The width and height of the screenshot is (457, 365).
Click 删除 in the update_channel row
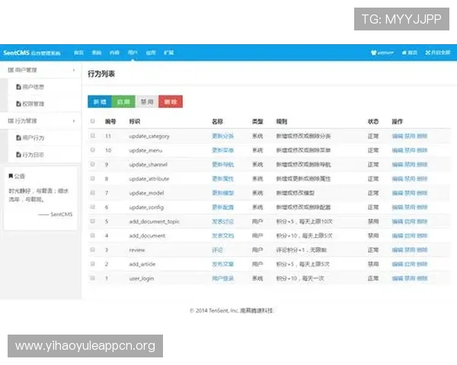click(x=422, y=164)
